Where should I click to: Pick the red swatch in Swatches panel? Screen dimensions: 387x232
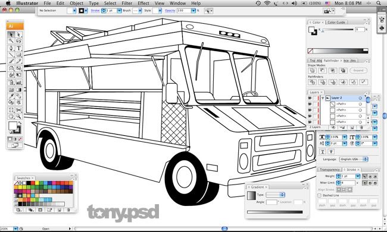[x=33, y=183]
